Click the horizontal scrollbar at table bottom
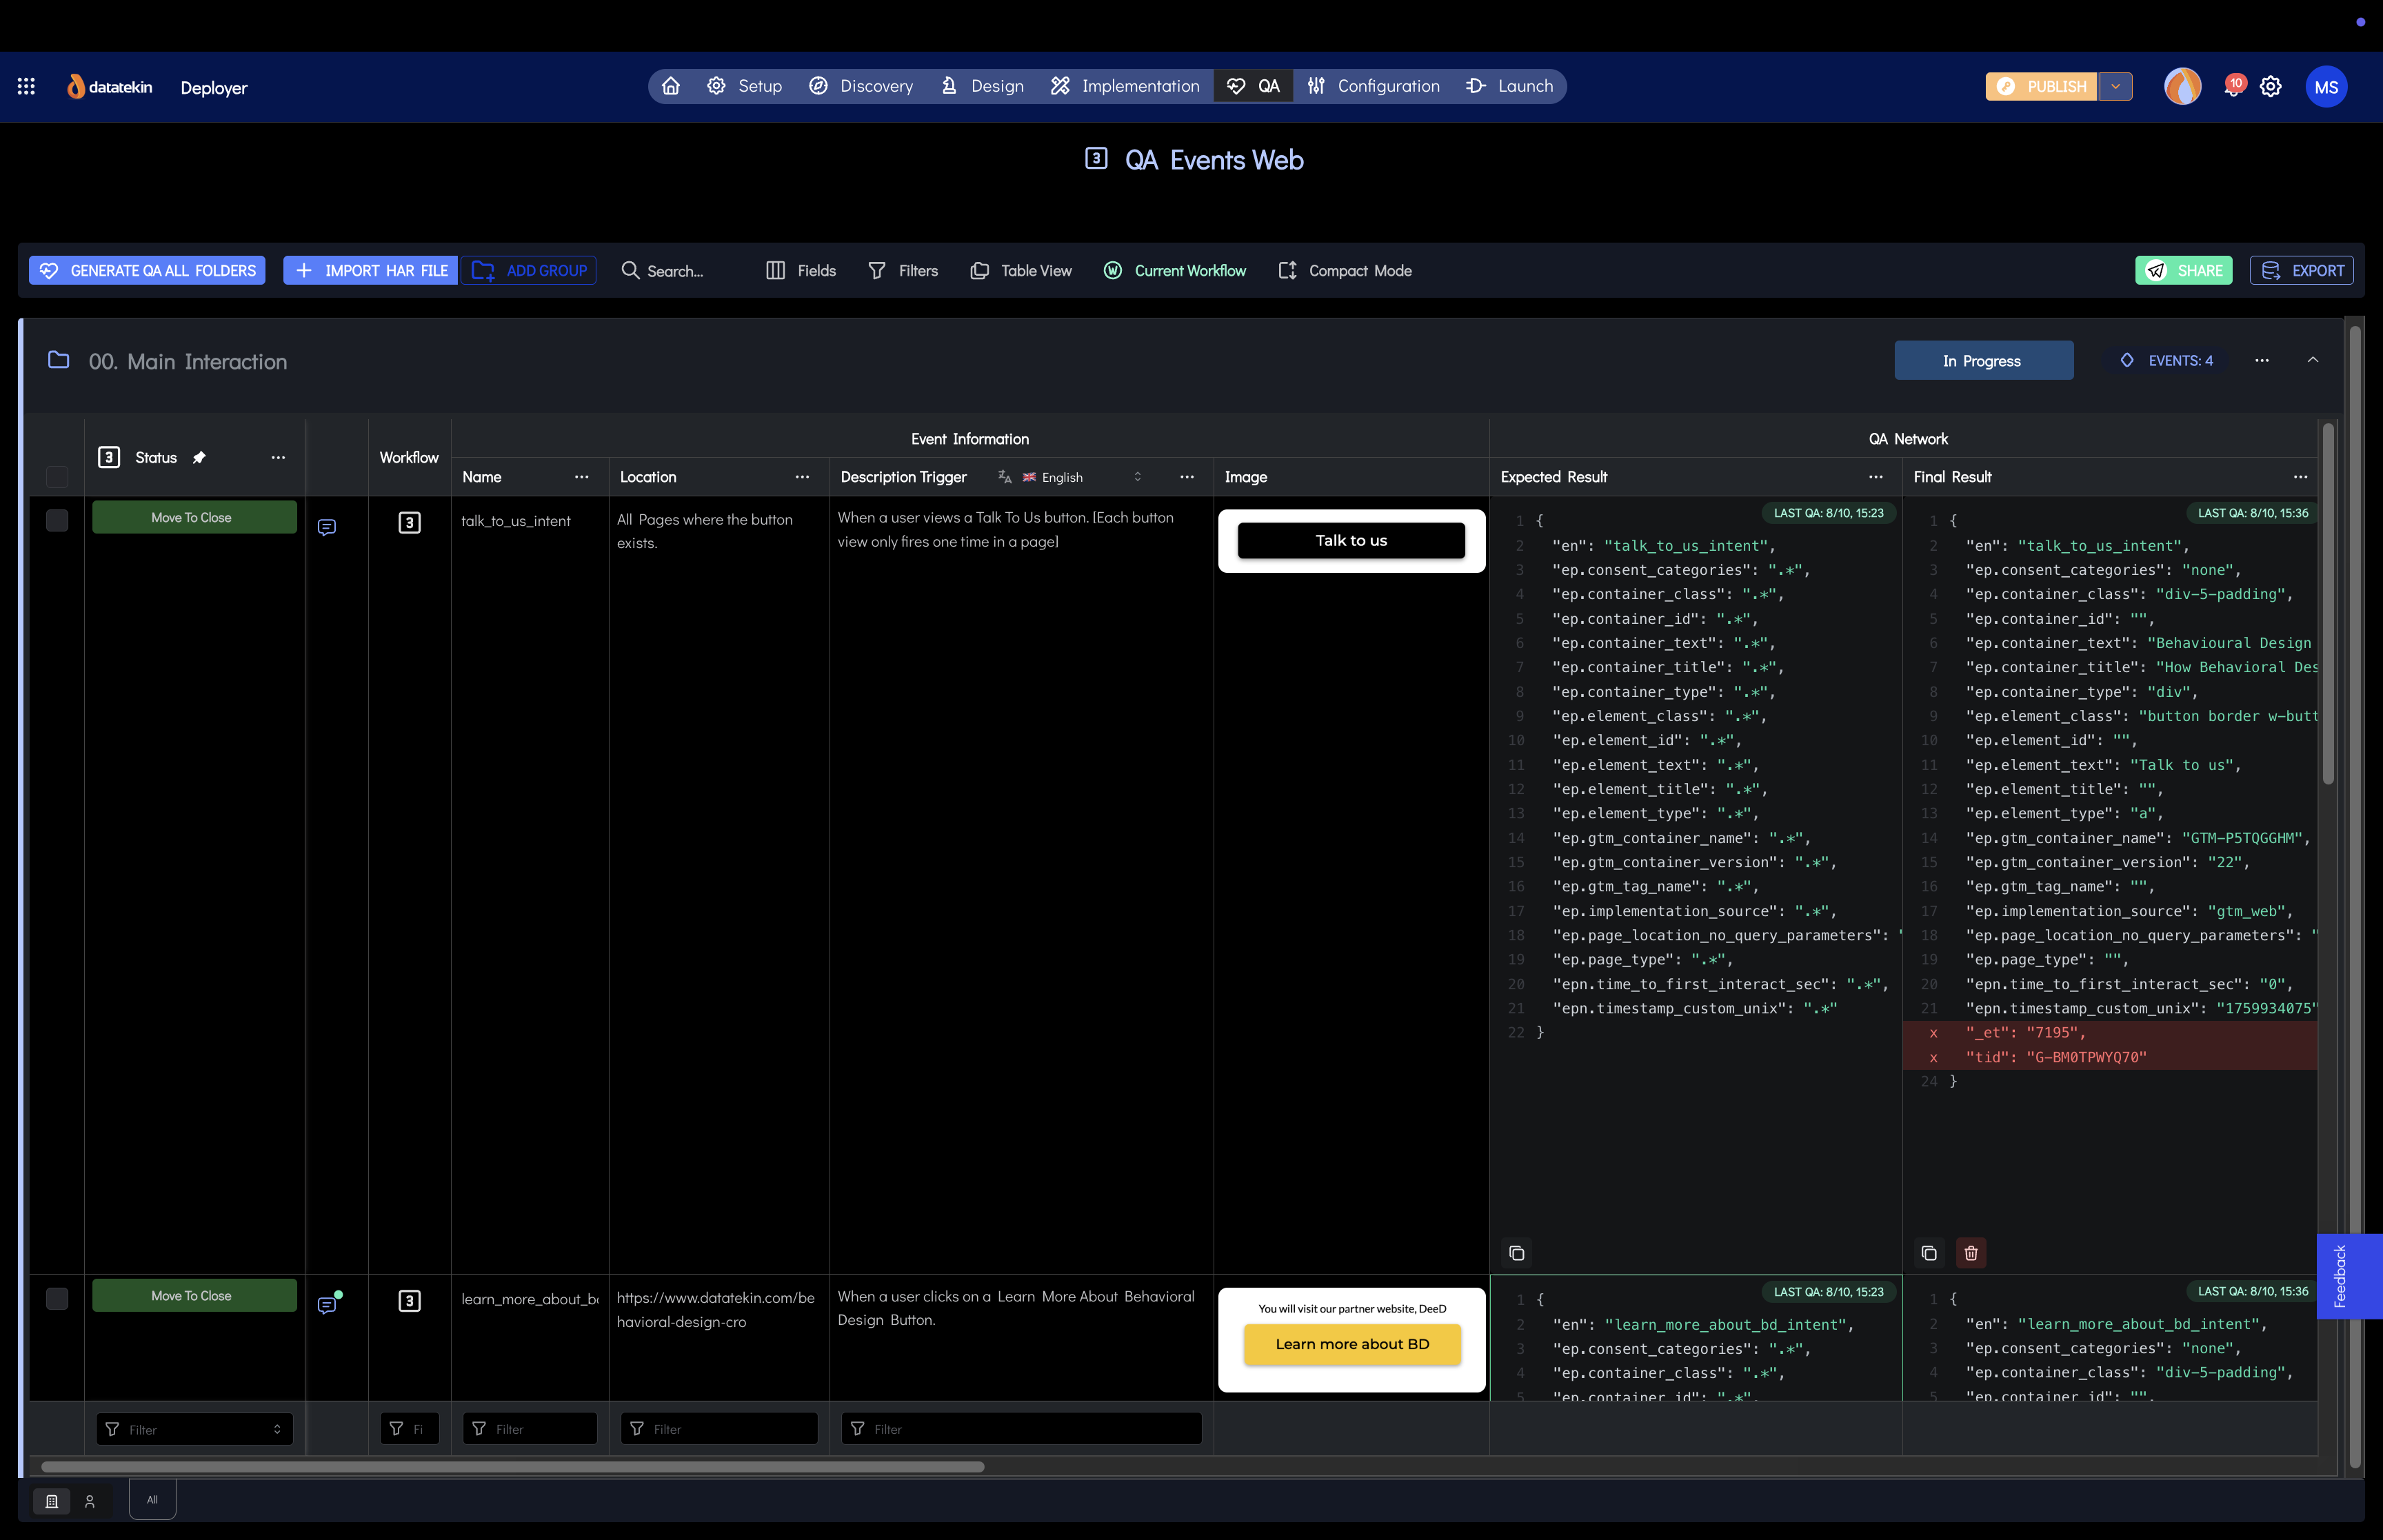The image size is (2383, 1540). pyautogui.click(x=512, y=1467)
